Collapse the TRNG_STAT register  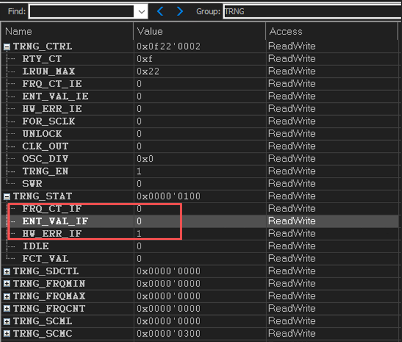coord(7,197)
